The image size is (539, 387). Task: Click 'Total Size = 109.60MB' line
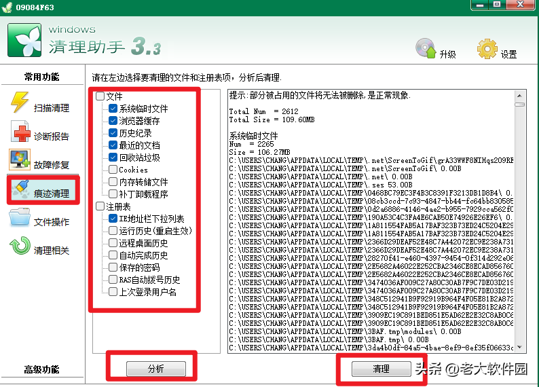(272, 119)
